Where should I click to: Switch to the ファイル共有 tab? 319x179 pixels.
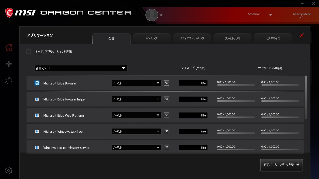click(232, 38)
